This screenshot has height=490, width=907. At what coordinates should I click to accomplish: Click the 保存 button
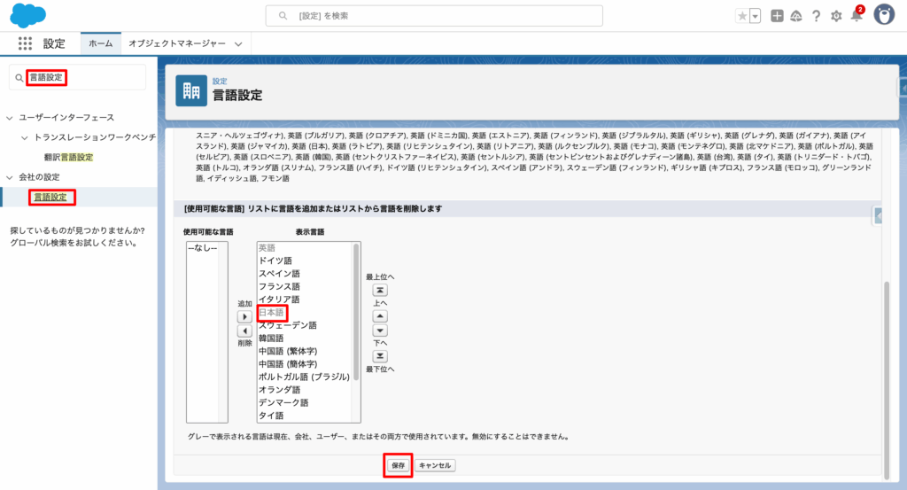[398, 465]
